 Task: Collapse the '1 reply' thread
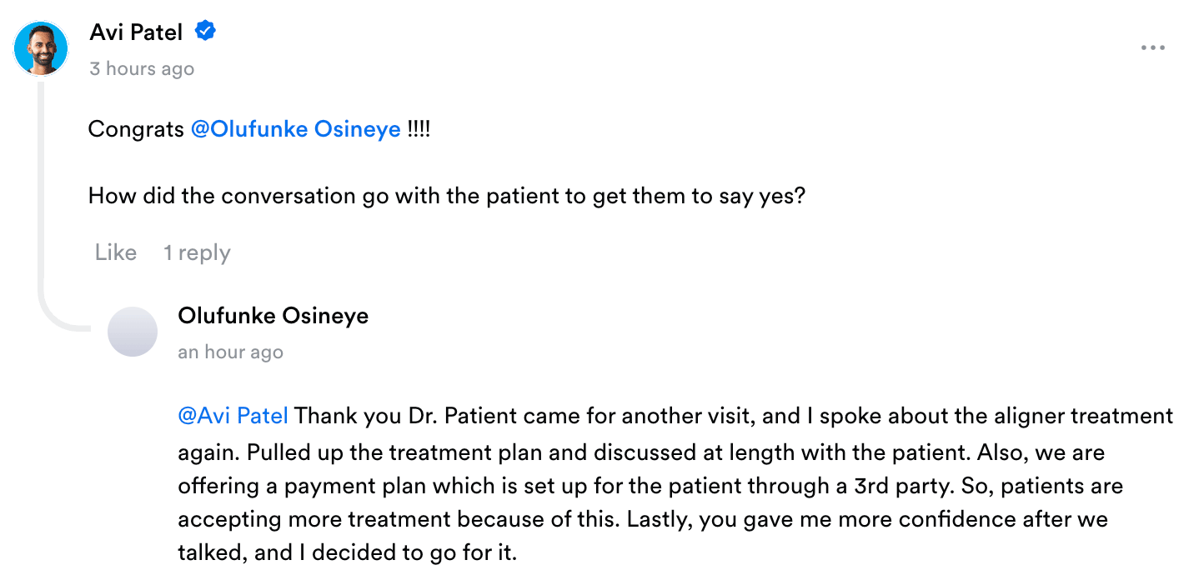tap(197, 252)
